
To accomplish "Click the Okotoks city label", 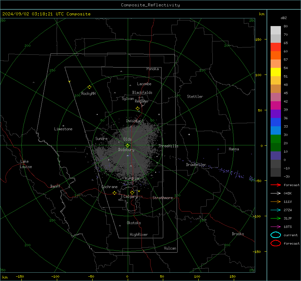I will pyautogui.click(x=134, y=223).
